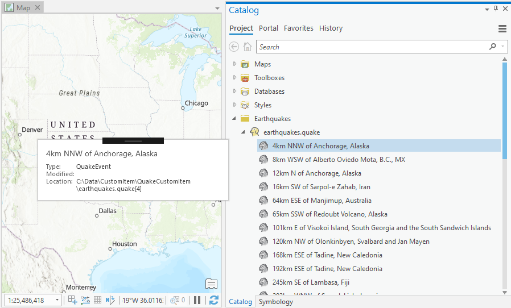Expand the Styles node

pyautogui.click(x=234, y=105)
